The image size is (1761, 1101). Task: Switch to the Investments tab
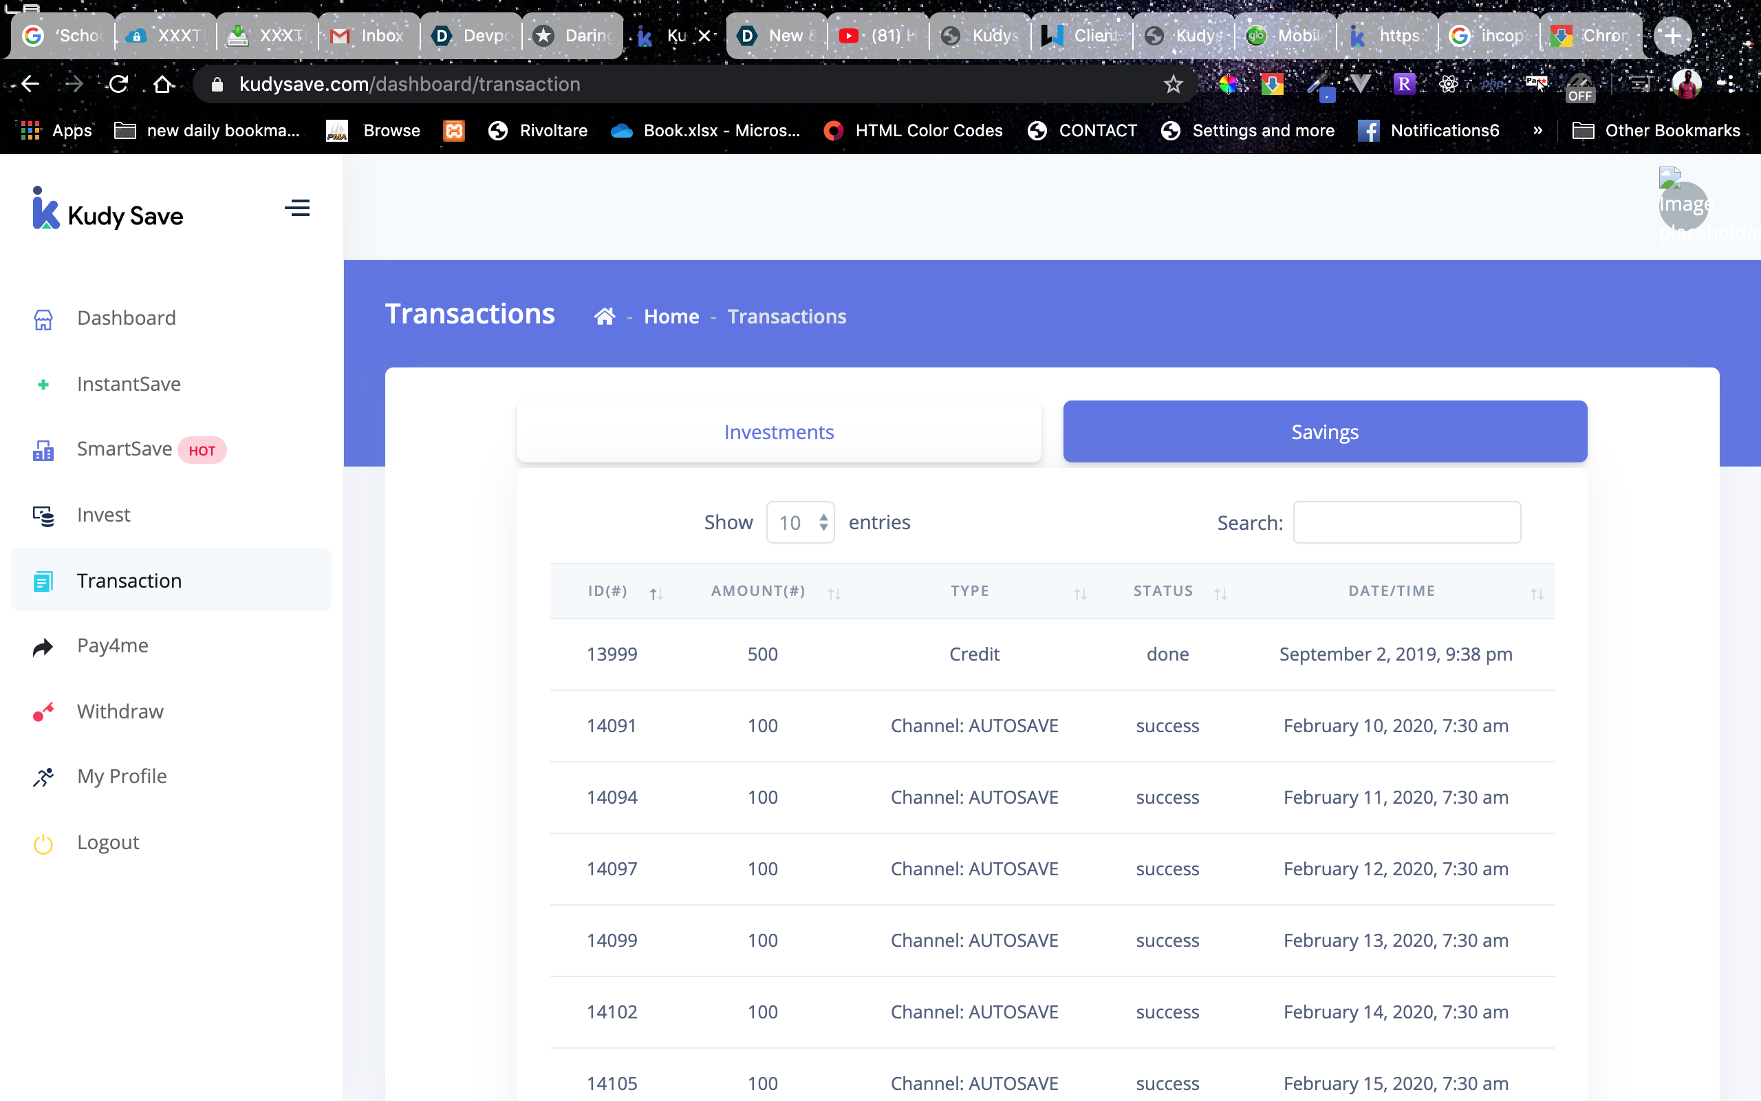[x=779, y=432]
